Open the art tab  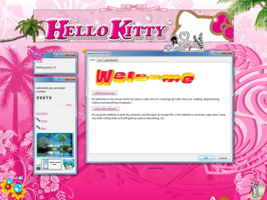[x=100, y=60]
